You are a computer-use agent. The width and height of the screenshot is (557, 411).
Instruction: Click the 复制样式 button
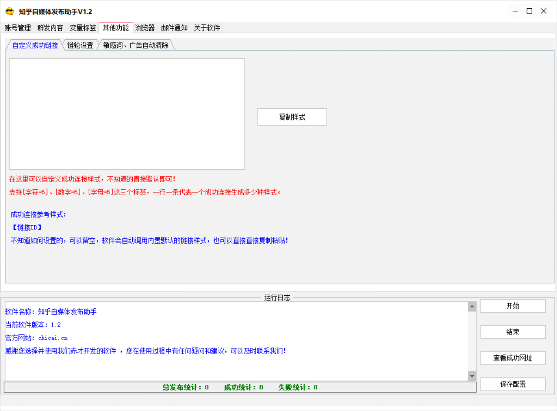coord(292,117)
